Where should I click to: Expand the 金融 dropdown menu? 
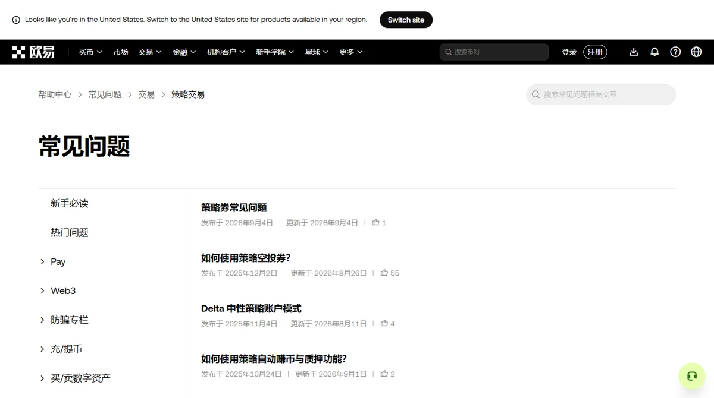click(x=184, y=52)
